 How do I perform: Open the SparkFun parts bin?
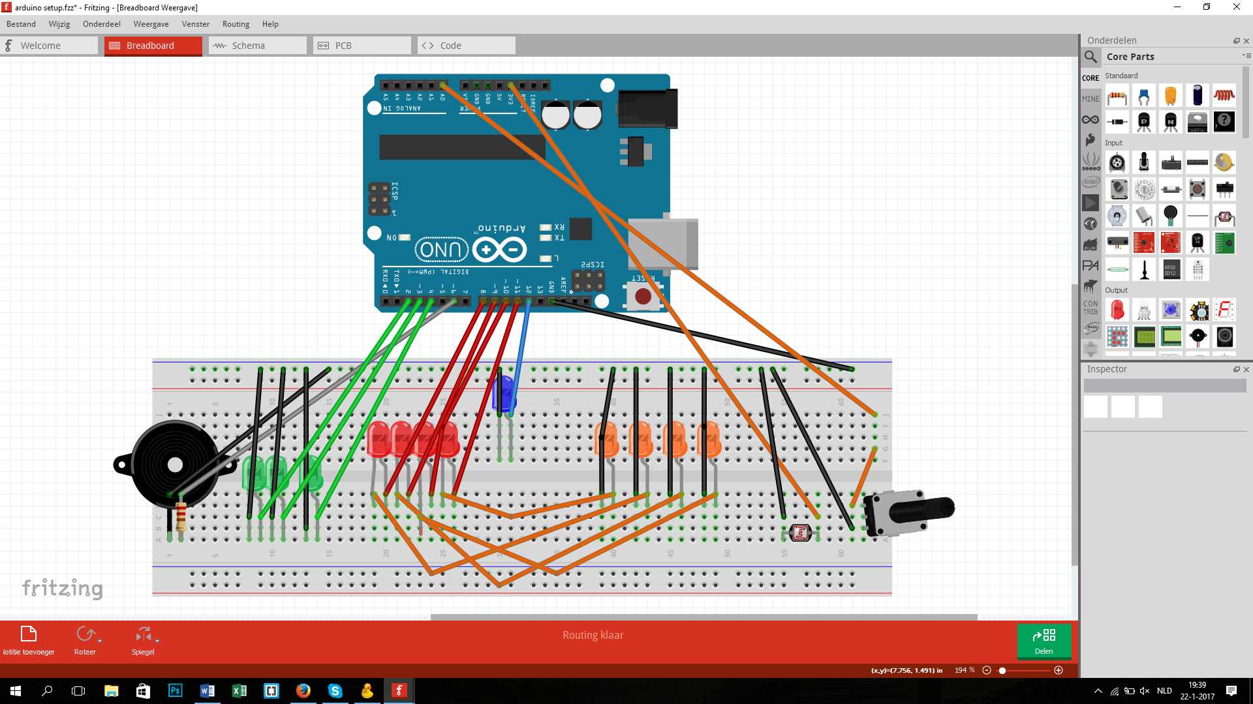pos(1090,139)
